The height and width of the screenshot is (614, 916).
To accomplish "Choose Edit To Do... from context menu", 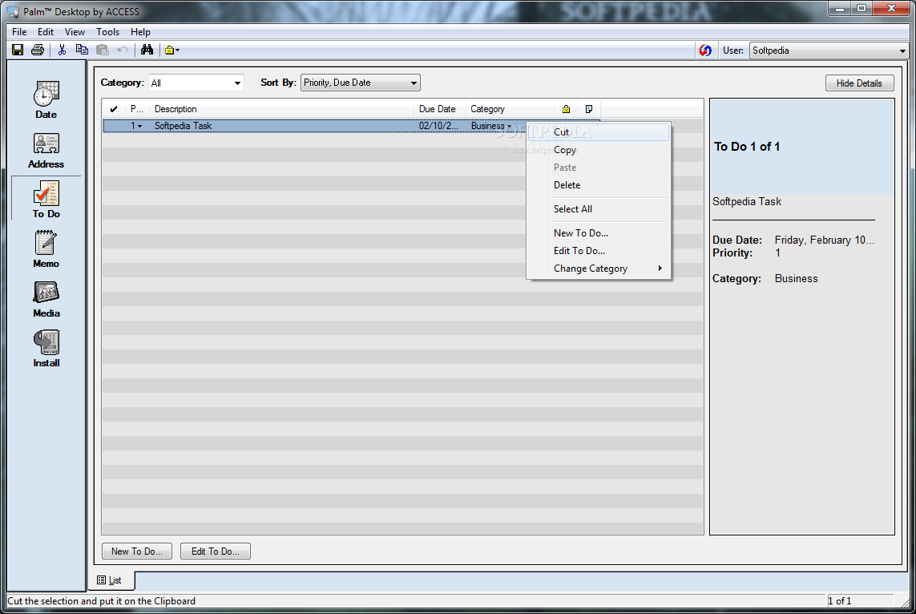I will tap(598, 250).
